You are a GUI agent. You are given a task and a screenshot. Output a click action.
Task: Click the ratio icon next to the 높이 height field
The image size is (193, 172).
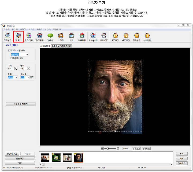tap(29, 69)
